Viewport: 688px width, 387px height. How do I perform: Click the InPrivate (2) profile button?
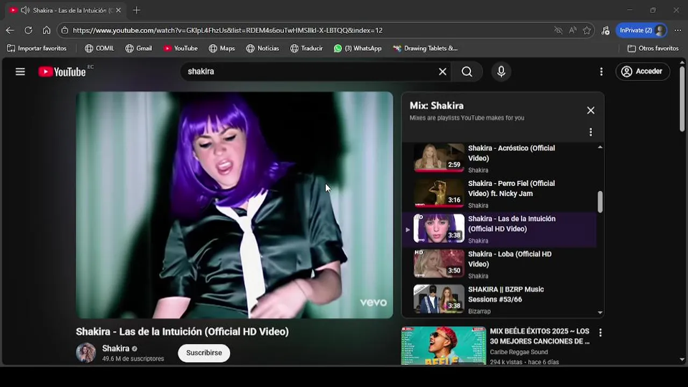tap(642, 31)
